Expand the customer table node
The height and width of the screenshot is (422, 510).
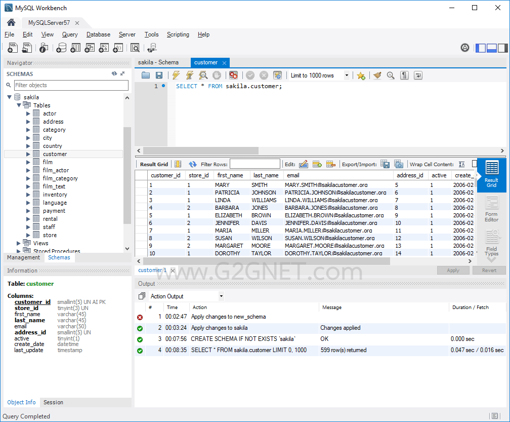(x=28, y=154)
